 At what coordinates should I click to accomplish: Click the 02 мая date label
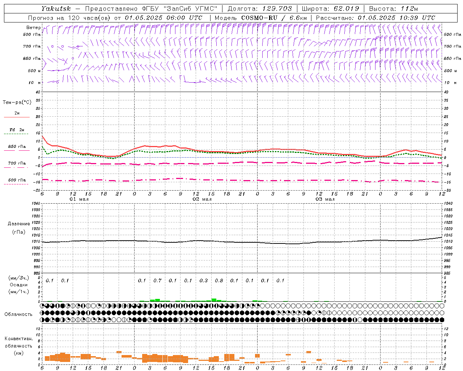202,199
